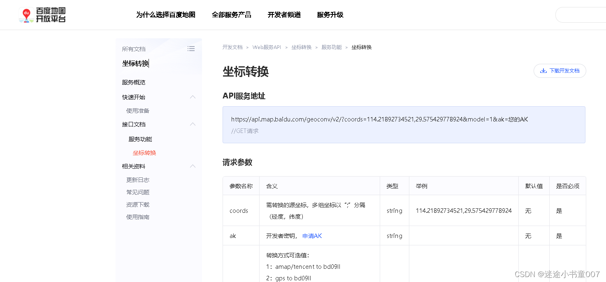Click the download icon in 下载开发文档 button
This screenshot has width=606, height=282.
pyautogui.click(x=543, y=71)
